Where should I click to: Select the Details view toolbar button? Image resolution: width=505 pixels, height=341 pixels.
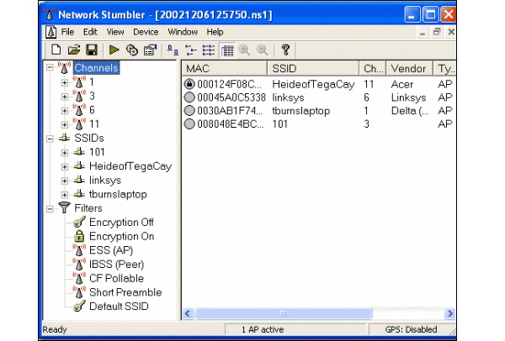click(x=227, y=50)
